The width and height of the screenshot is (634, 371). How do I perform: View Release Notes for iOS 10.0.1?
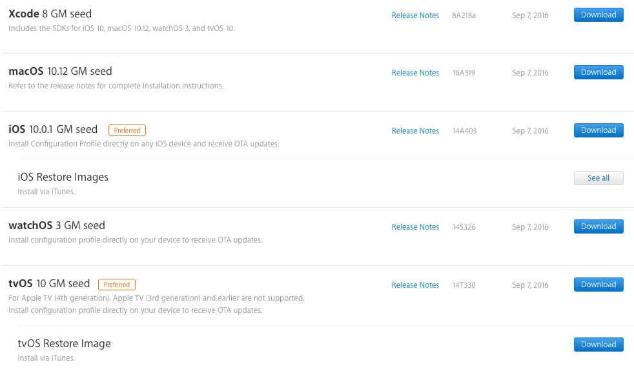click(x=415, y=131)
